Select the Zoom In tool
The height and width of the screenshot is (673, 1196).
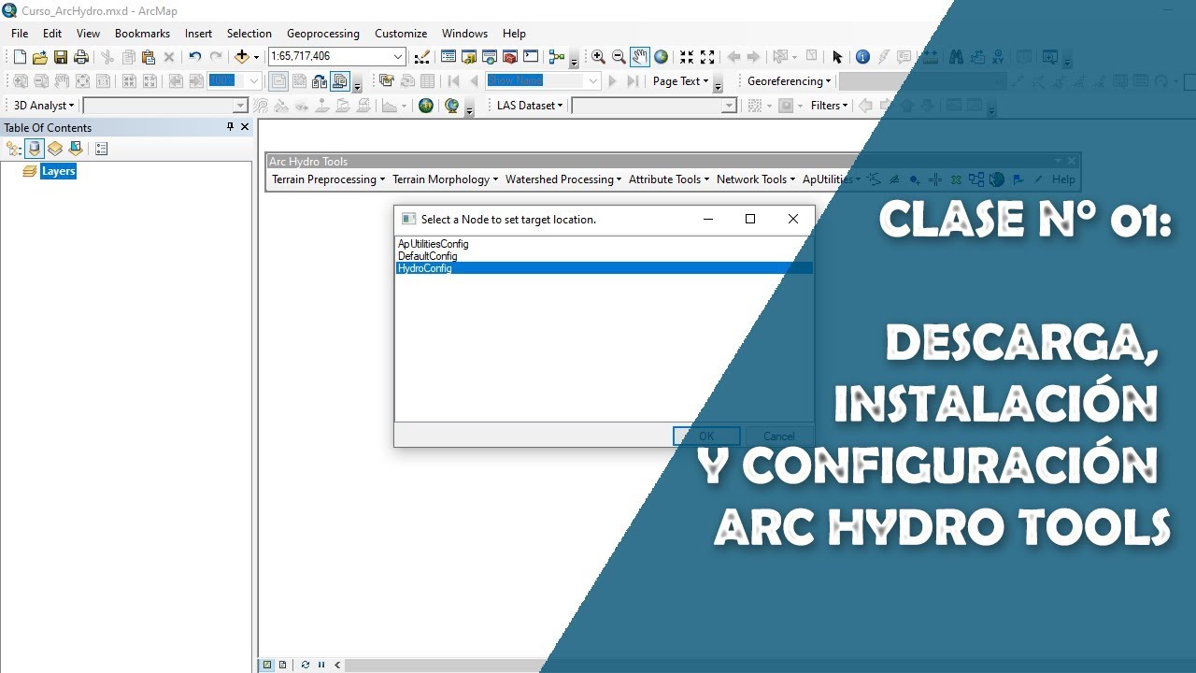click(598, 57)
